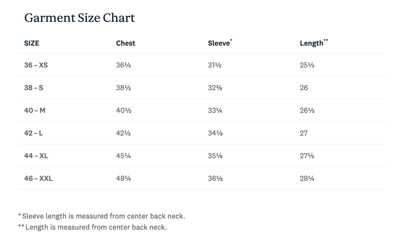Select the 42 – L size row label
The height and width of the screenshot is (242, 405).
click(34, 133)
